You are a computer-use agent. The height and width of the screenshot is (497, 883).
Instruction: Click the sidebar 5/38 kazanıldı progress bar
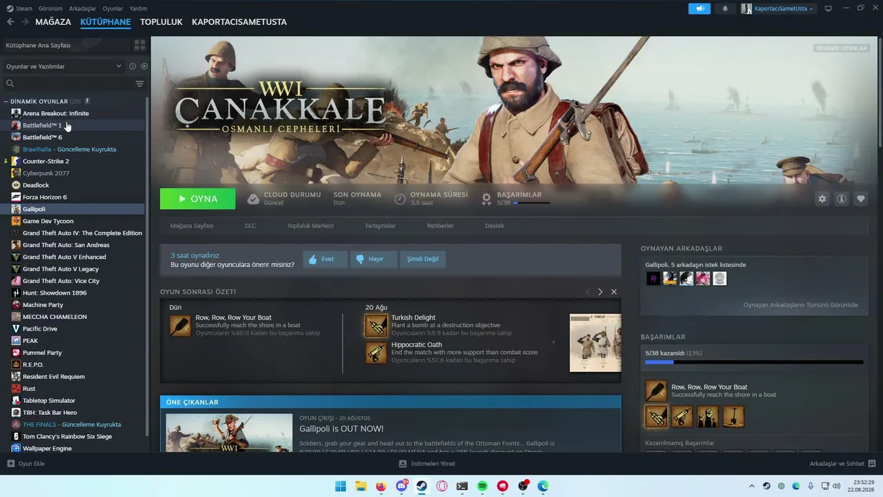(x=754, y=362)
